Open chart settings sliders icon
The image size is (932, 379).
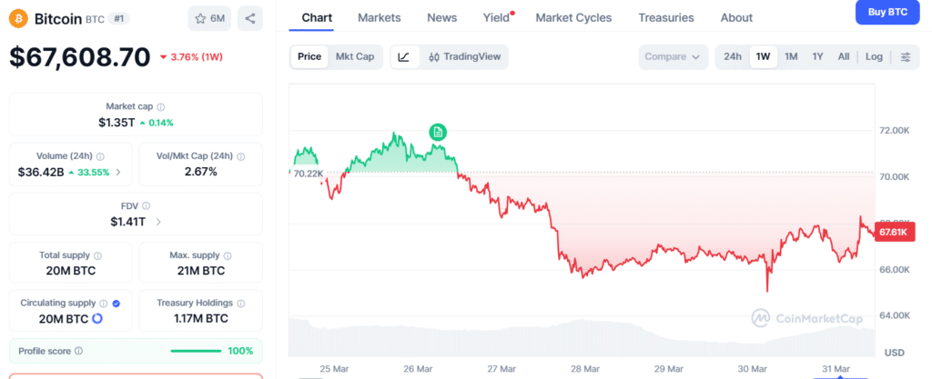click(905, 56)
